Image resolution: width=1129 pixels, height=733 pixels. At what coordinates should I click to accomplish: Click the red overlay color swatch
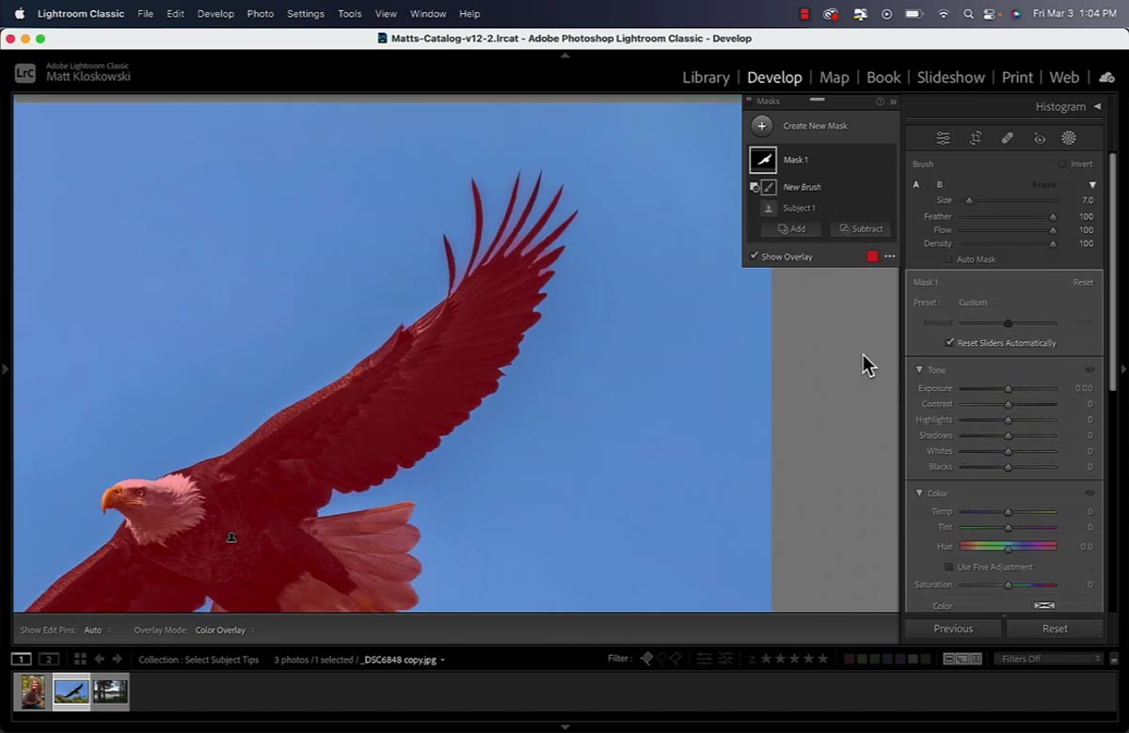point(872,257)
